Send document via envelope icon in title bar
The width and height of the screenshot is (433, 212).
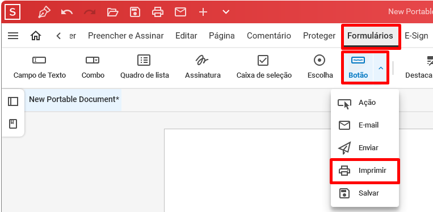tap(180, 12)
